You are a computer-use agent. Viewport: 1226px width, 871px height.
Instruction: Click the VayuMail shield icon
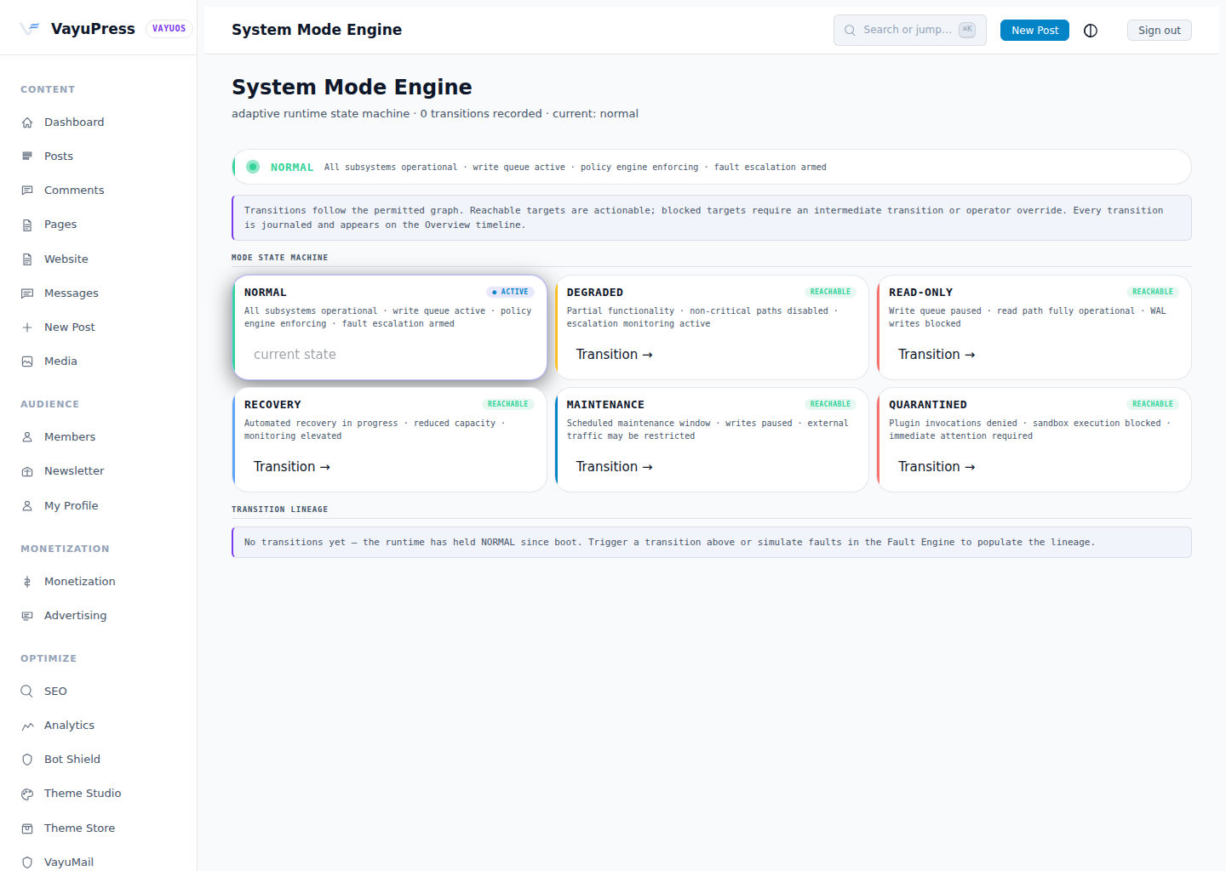(x=27, y=862)
